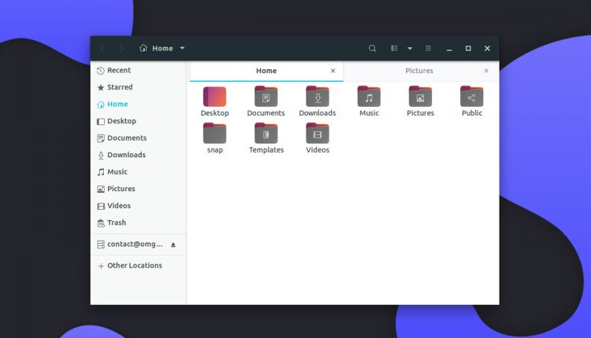Close the Home tab
The image size is (591, 338).
pyautogui.click(x=333, y=71)
